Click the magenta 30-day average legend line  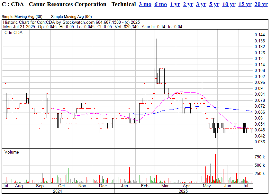point(47,17)
